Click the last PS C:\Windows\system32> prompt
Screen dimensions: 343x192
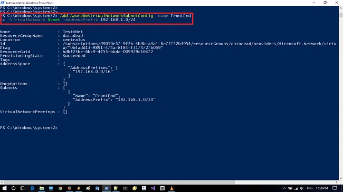(x=28, y=128)
